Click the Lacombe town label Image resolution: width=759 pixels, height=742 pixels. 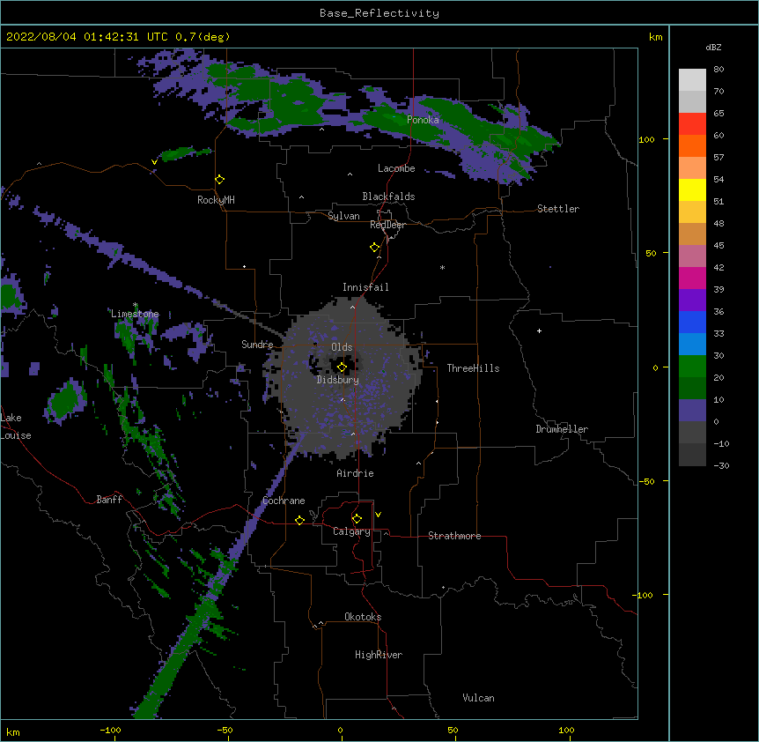pos(396,168)
